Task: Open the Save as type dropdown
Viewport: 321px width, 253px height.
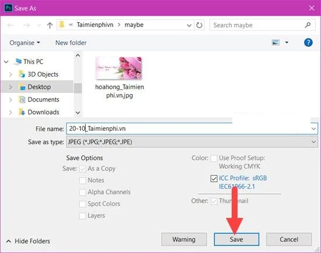Action: point(192,142)
